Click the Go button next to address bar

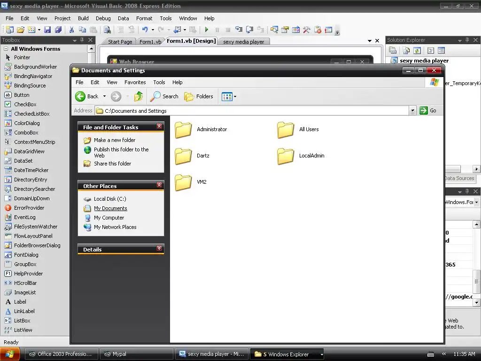[x=428, y=110]
